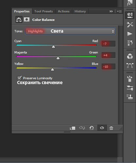Screen dimensions: 136x163
Task: Click the panel resize grip corner
Action: pos(121,129)
